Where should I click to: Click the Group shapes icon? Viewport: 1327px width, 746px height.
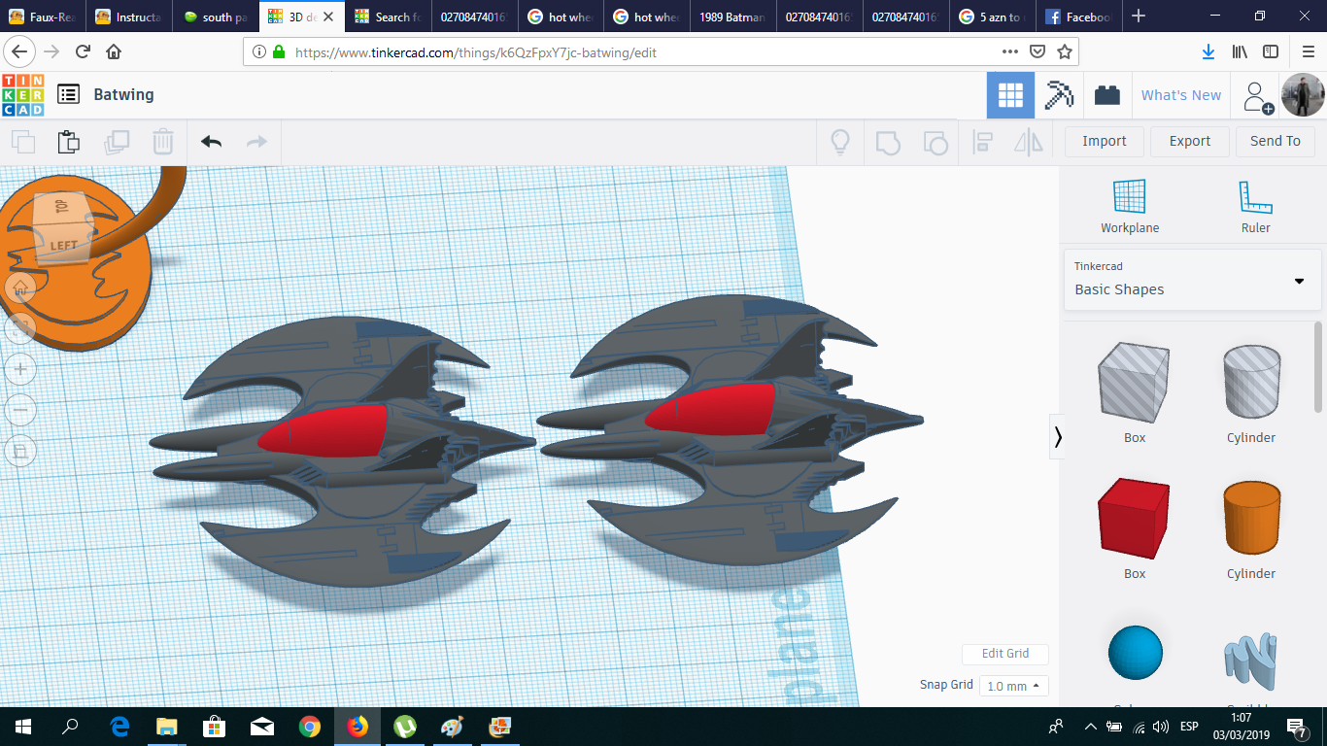888,142
